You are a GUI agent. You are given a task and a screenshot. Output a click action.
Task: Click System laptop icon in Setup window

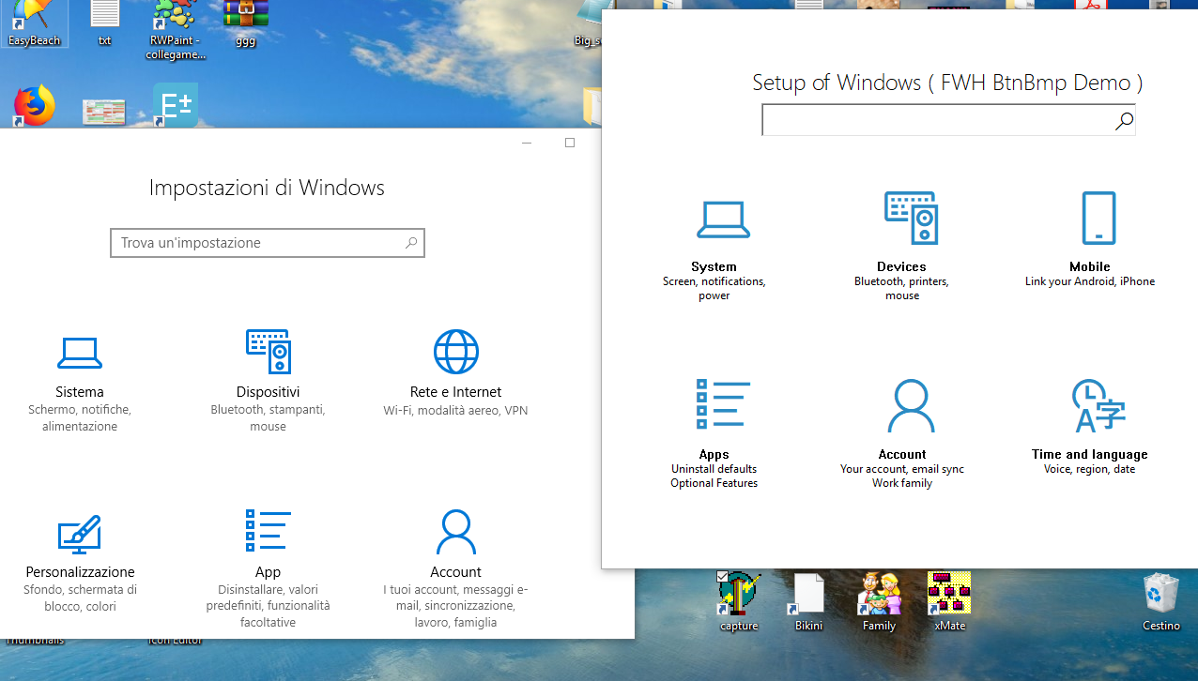(723, 220)
